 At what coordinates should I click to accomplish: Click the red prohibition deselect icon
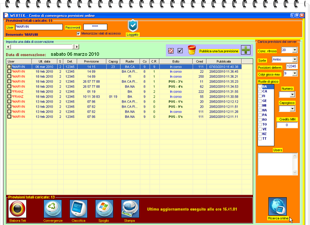pos(171,51)
